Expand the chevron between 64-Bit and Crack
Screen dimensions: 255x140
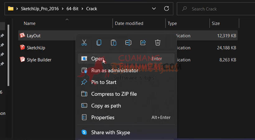click(82, 9)
